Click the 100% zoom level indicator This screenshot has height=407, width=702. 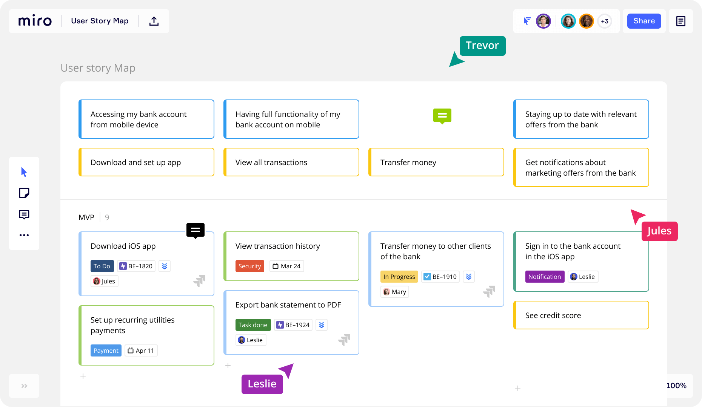676,386
